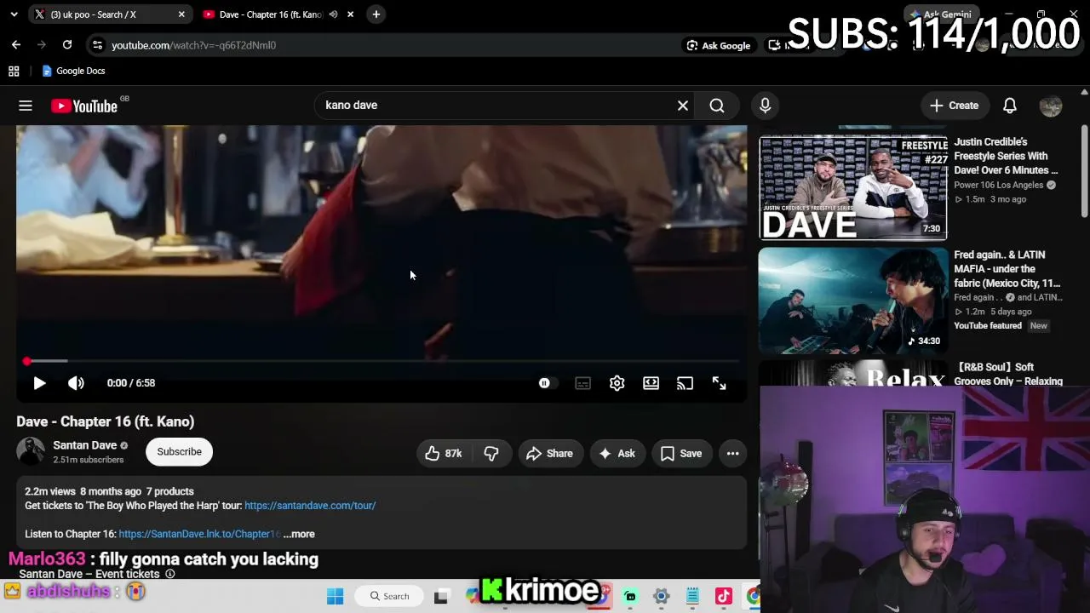1090x613 pixels.
Task: Ask about this video with the Ask button
Action: (x=617, y=454)
